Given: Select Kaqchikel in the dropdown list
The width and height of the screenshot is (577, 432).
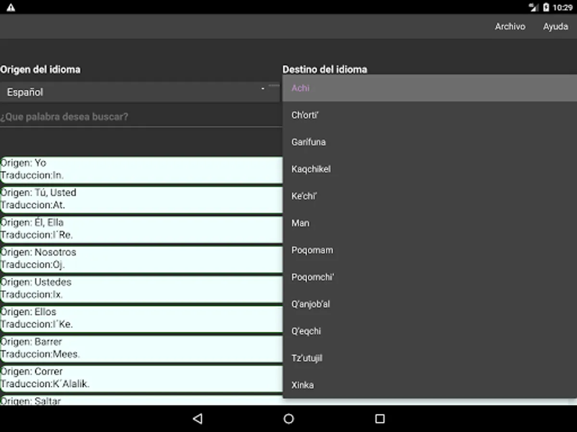Looking at the screenshot, I should (x=430, y=169).
